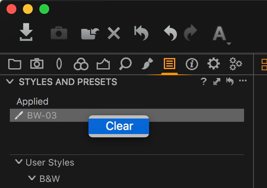Screen dimensions: 267x188
Task: Collapse the Styles and Presets panel
Action: click(10, 81)
